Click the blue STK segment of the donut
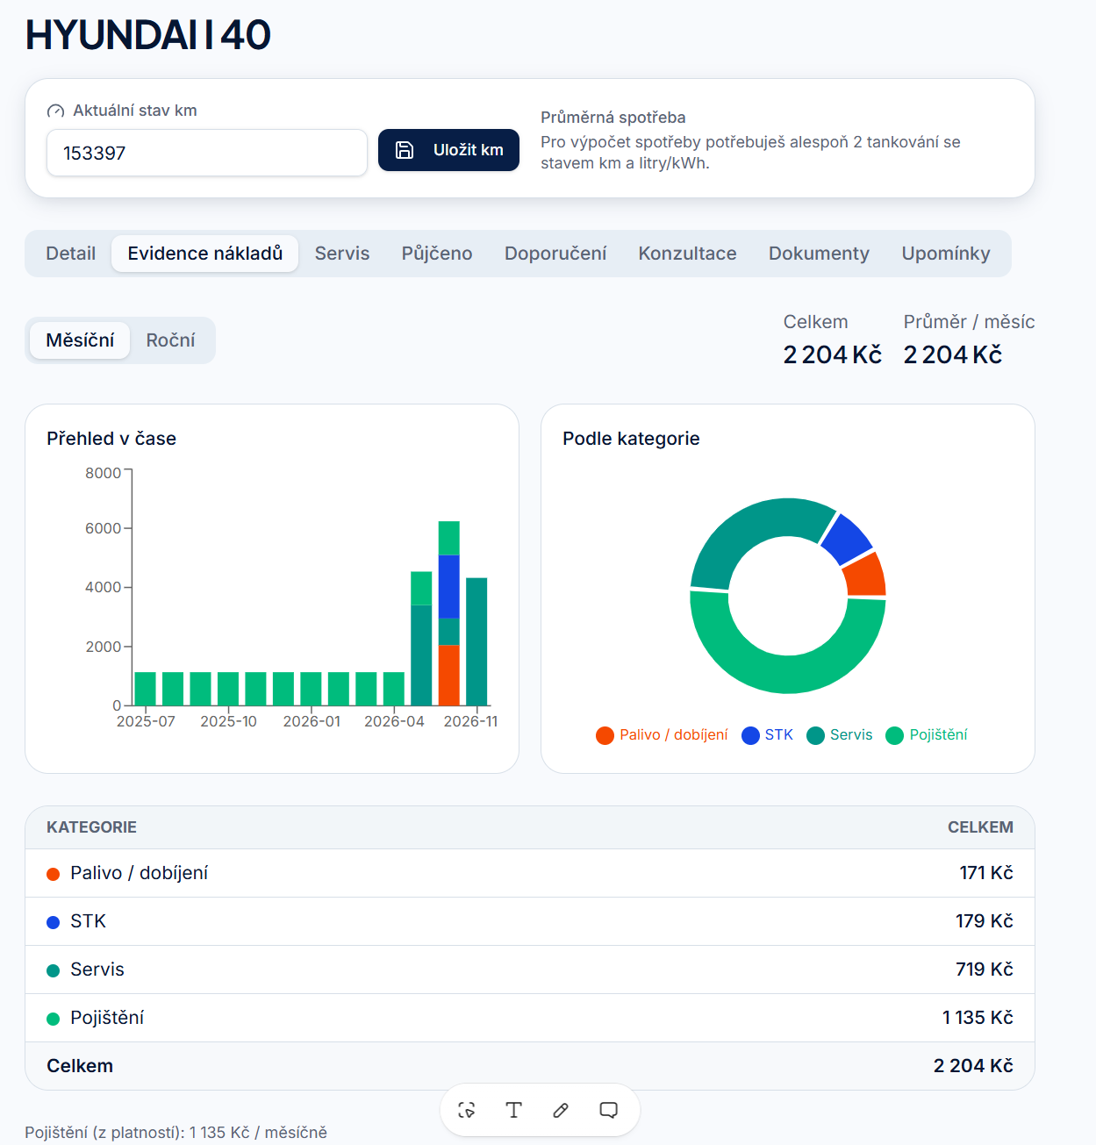 847,539
